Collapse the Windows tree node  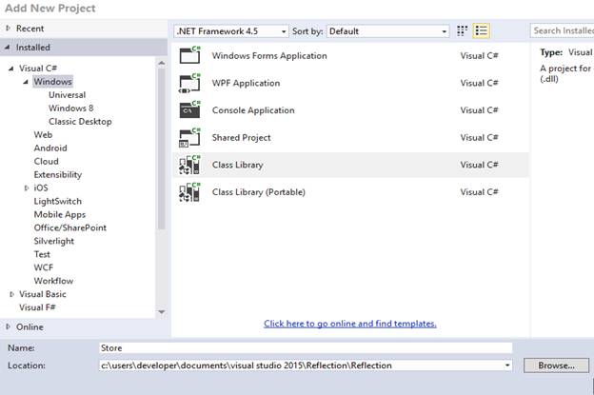pos(26,82)
